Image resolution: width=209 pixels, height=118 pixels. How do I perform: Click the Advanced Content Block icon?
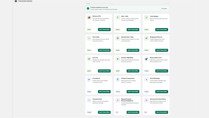pyautogui.click(x=146, y=100)
